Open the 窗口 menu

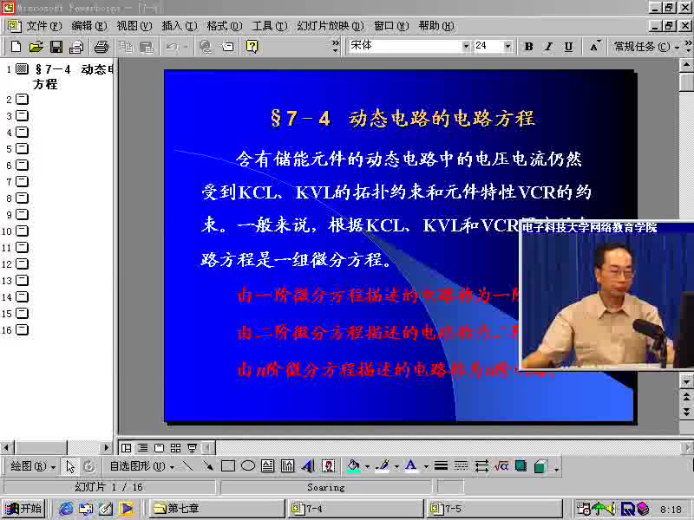[391, 26]
